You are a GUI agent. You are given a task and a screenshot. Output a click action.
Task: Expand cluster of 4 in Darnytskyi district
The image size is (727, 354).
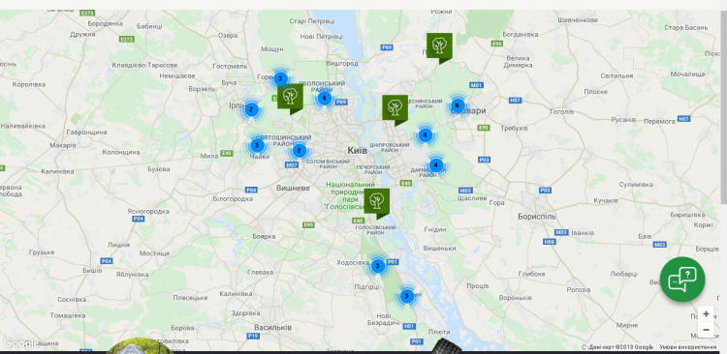point(435,164)
